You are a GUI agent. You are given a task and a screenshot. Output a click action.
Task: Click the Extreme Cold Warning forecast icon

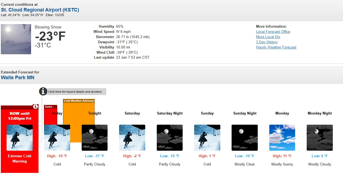pyautogui.click(x=20, y=138)
